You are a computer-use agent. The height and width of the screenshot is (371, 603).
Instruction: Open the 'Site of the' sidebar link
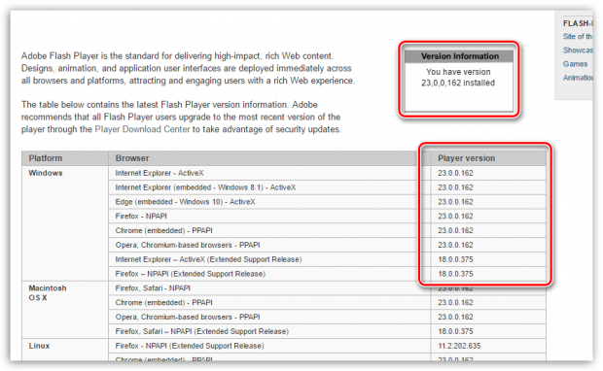578,37
